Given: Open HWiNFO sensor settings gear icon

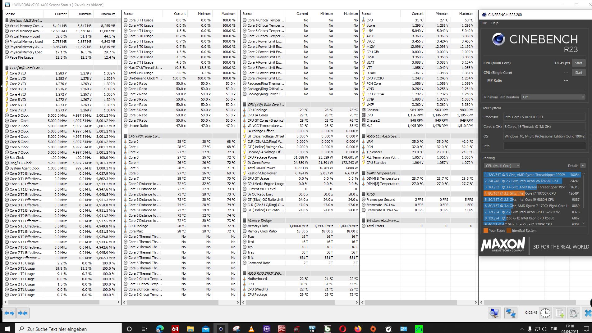Looking at the screenshot, I should point(573,313).
